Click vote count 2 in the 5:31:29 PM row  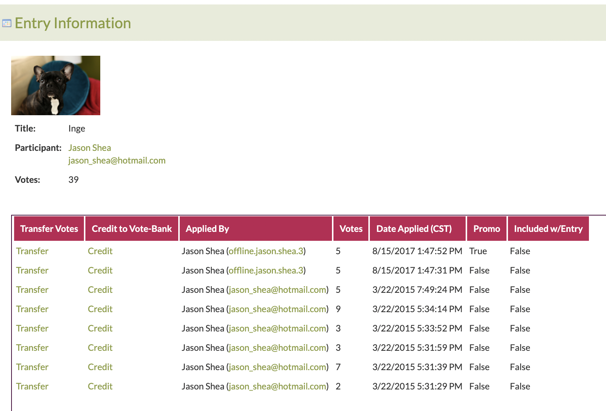[x=338, y=386]
